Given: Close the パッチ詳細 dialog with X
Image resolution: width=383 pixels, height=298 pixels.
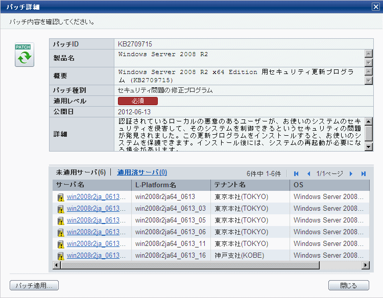Looking at the screenshot, I should point(375,7).
